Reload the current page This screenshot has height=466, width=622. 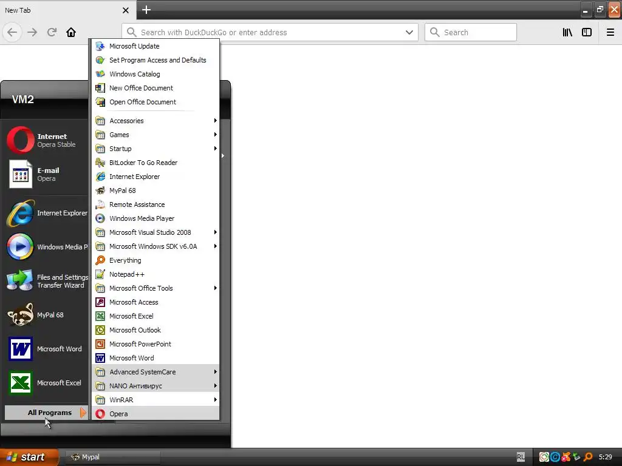52,32
